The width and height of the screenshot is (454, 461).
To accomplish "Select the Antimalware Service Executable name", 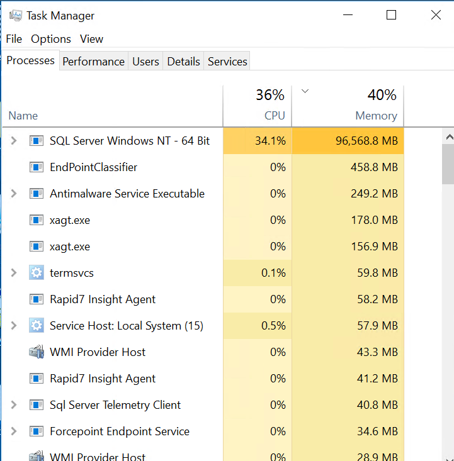I will (x=127, y=194).
